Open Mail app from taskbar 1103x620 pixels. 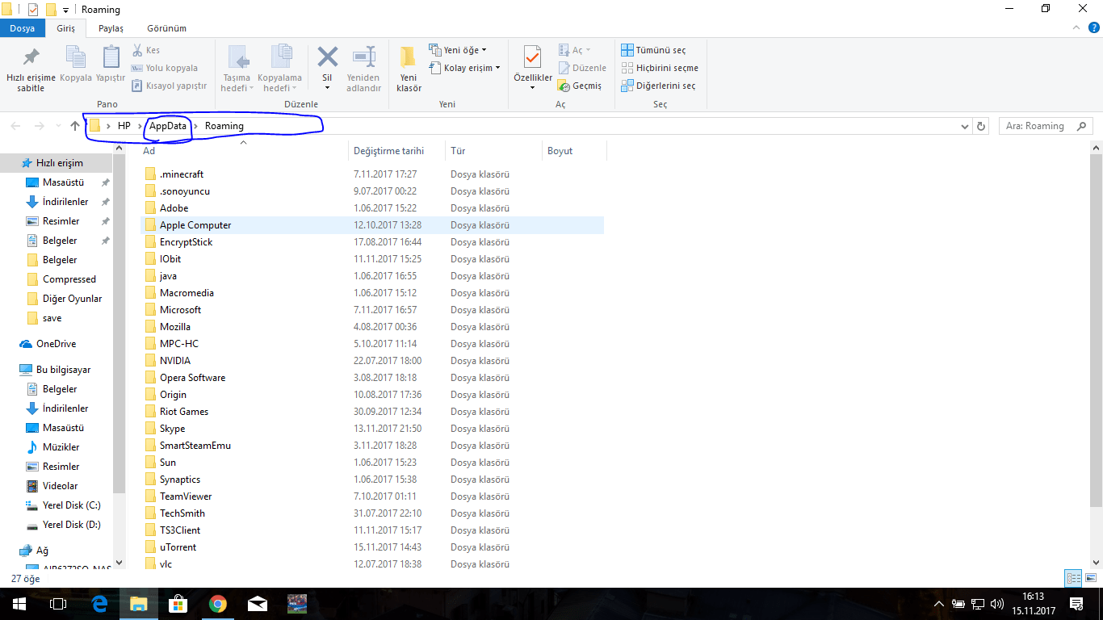(x=258, y=604)
